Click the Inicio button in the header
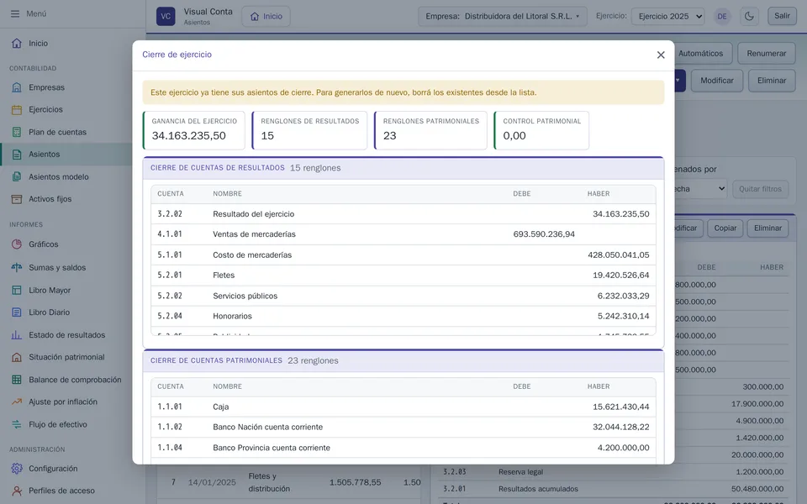The image size is (807, 504). click(266, 17)
